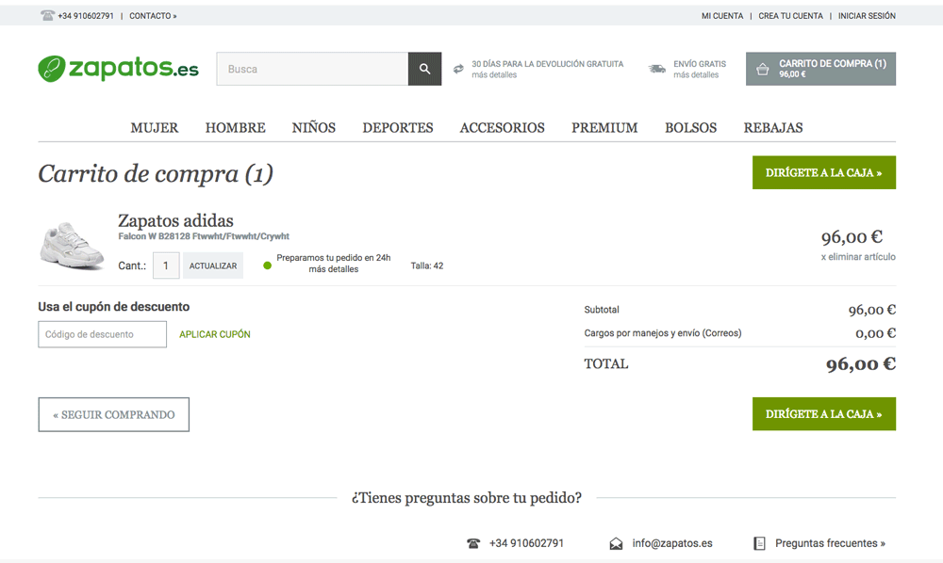Open the REBAJAS menu
This screenshot has height=563, width=943.
click(x=773, y=128)
